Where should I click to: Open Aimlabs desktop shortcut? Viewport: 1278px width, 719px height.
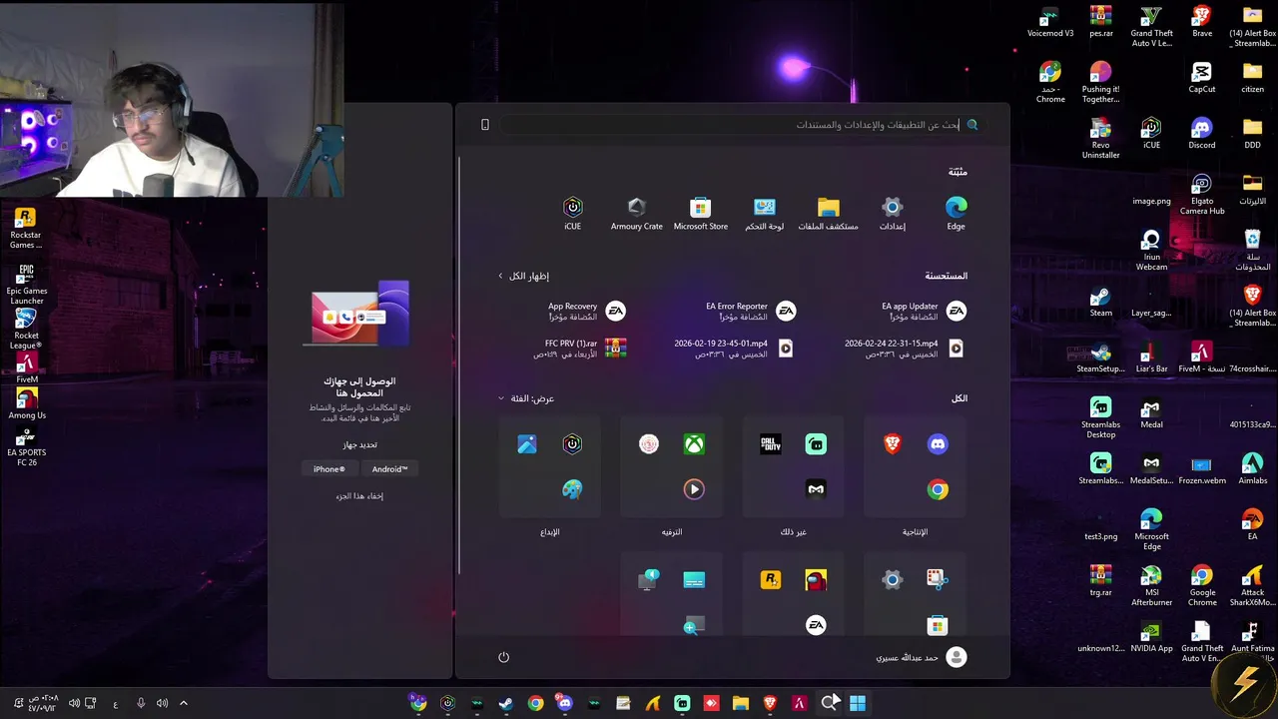(1252, 469)
